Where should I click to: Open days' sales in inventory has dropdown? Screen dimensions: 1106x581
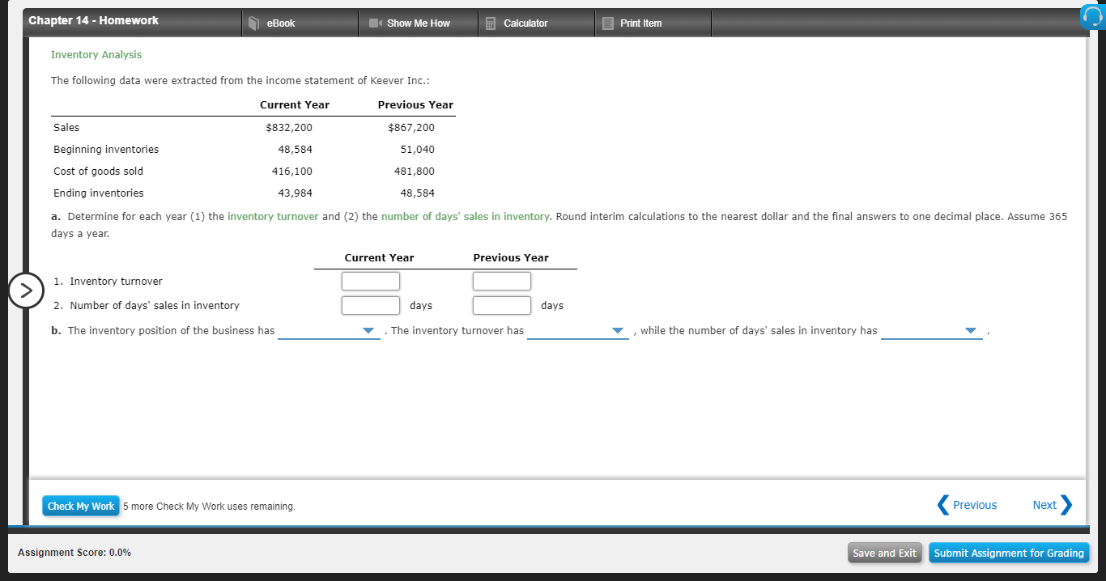coord(932,331)
